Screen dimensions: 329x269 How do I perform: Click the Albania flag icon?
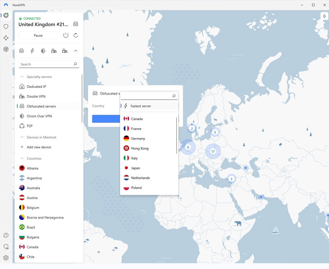(x=22, y=168)
